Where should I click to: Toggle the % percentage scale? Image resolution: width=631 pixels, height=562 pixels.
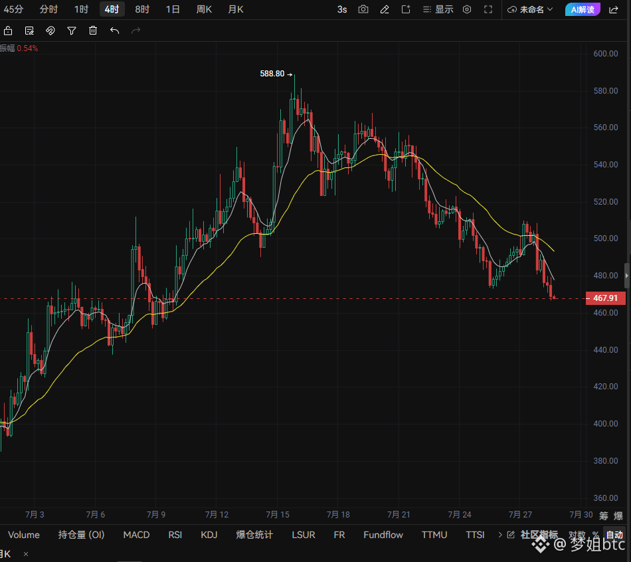(596, 535)
